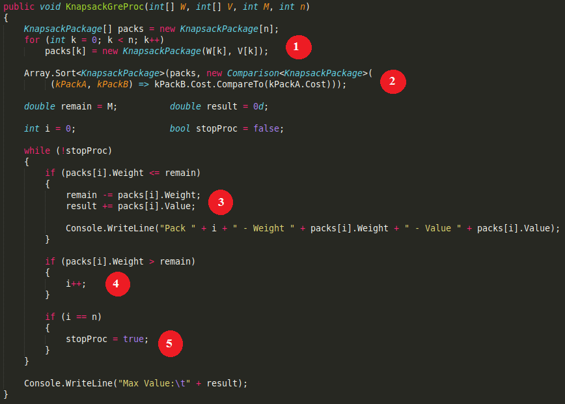This screenshot has width=565, height=404.
Task: Click the red badge numbered 5
Action: pyautogui.click(x=169, y=343)
